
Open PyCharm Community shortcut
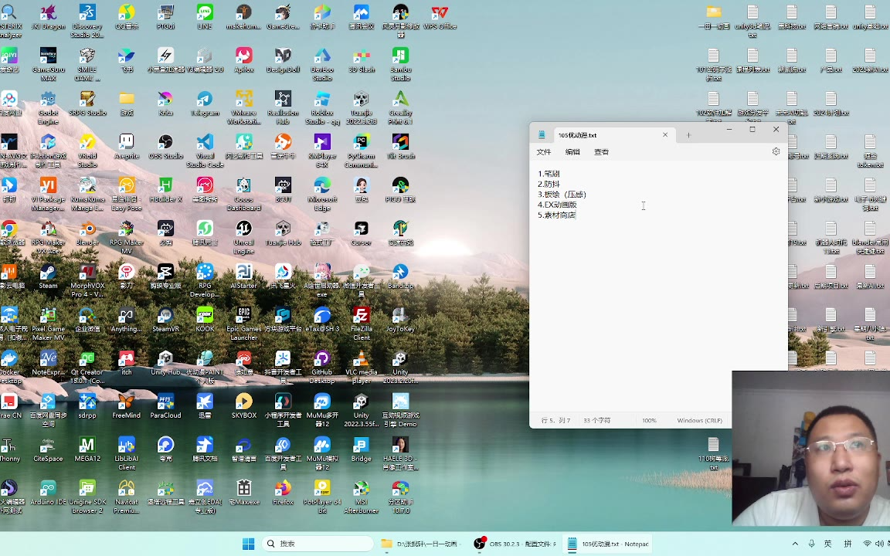tap(361, 151)
